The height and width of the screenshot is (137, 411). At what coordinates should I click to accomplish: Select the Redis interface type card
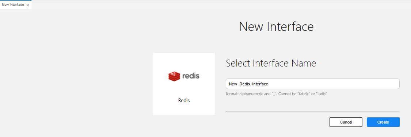pyautogui.click(x=184, y=84)
